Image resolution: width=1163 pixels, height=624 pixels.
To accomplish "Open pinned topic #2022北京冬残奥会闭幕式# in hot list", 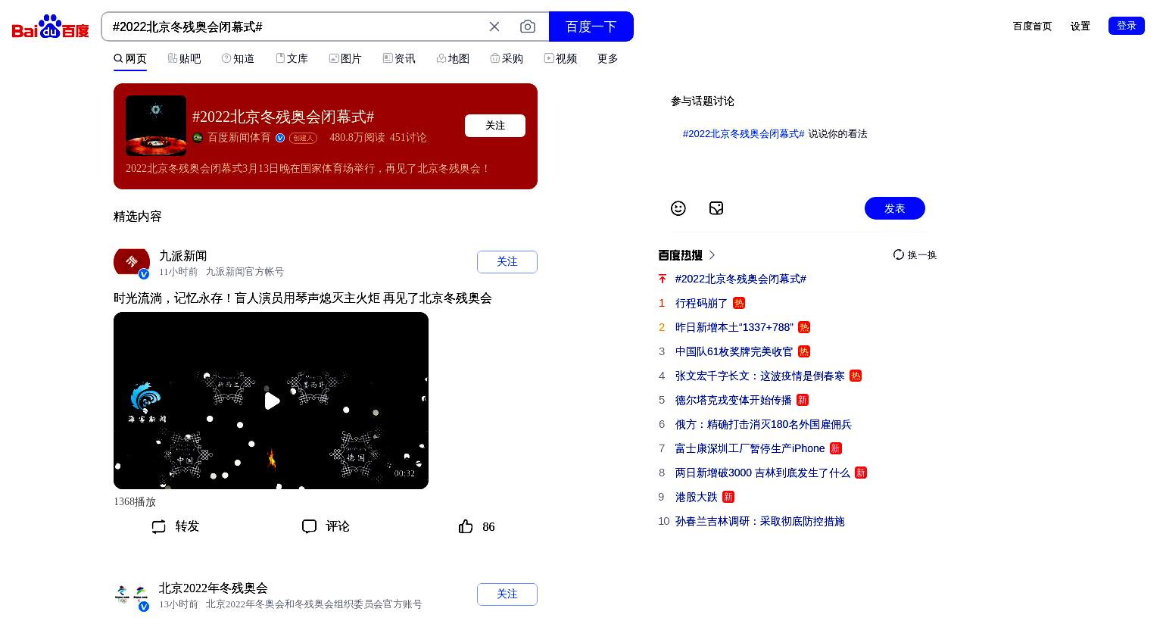I will click(741, 279).
